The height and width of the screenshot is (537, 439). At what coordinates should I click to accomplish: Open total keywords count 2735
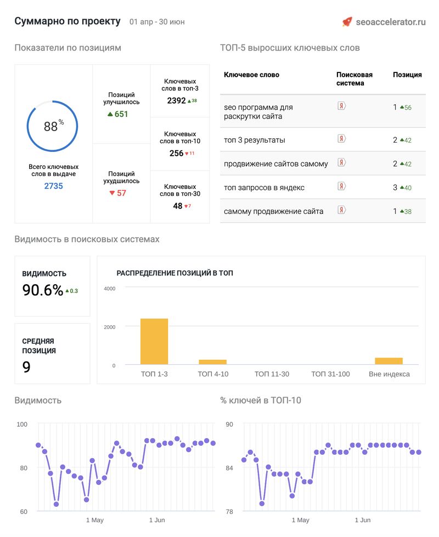tap(53, 186)
